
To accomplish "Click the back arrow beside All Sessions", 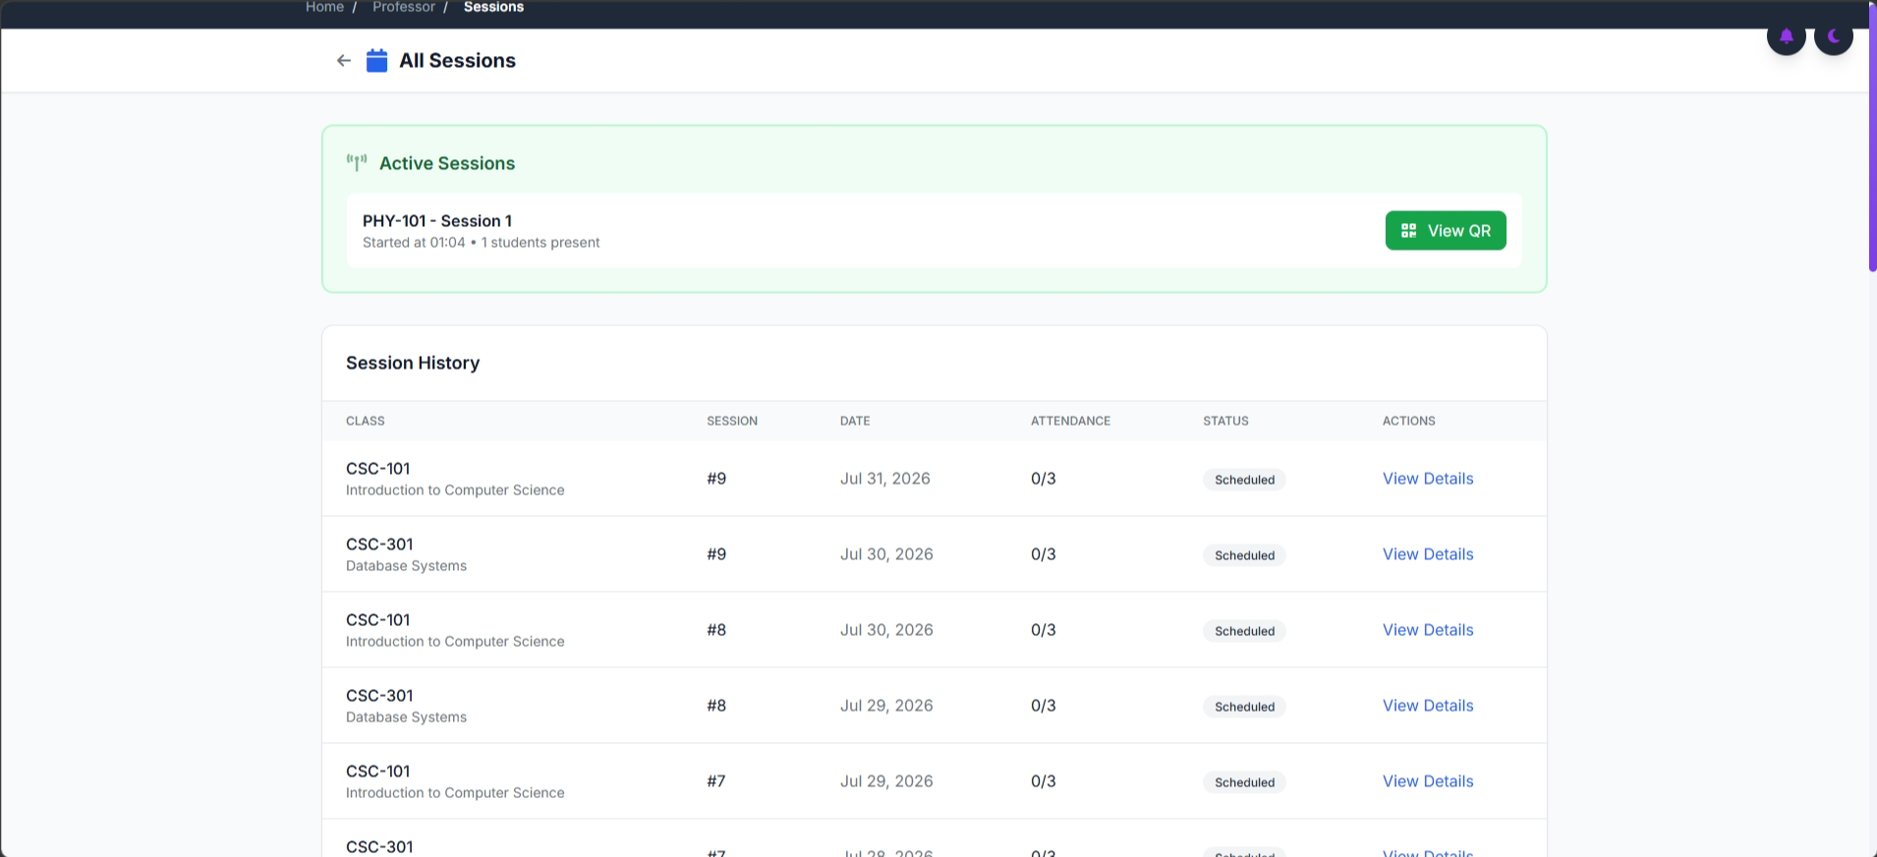I will click(343, 60).
